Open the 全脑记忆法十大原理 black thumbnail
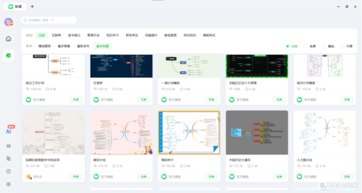The image size is (362, 193). pos(257,66)
